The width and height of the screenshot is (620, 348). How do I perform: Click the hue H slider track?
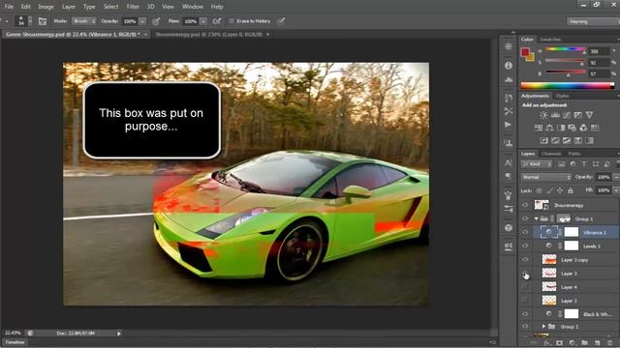566,49
